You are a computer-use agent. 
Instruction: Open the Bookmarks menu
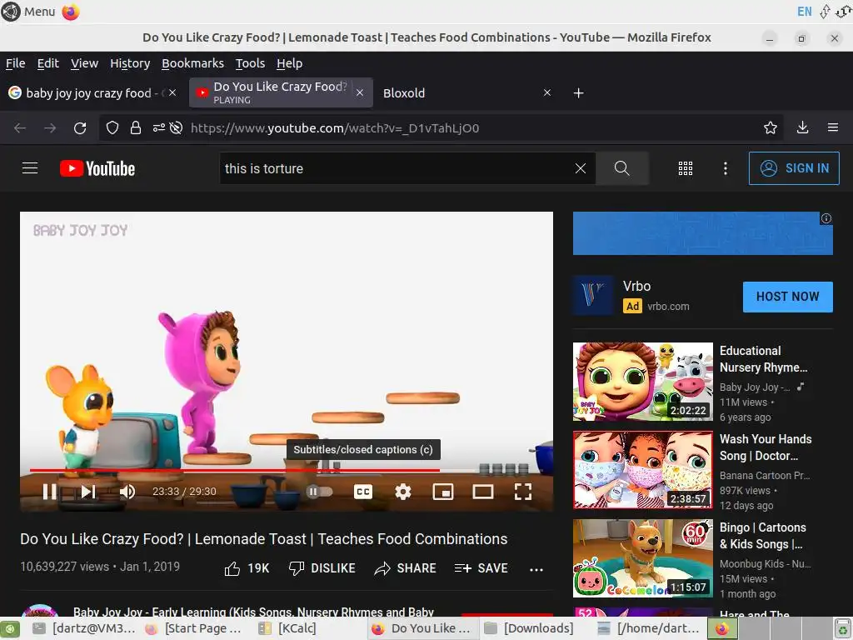click(192, 63)
